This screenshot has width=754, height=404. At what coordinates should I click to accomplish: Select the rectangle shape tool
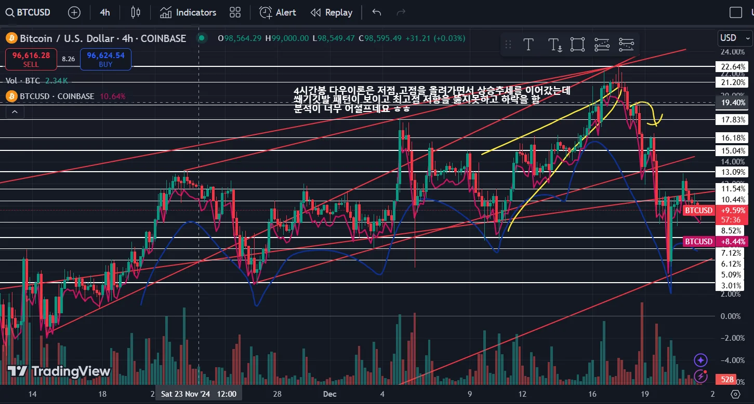[577, 45]
